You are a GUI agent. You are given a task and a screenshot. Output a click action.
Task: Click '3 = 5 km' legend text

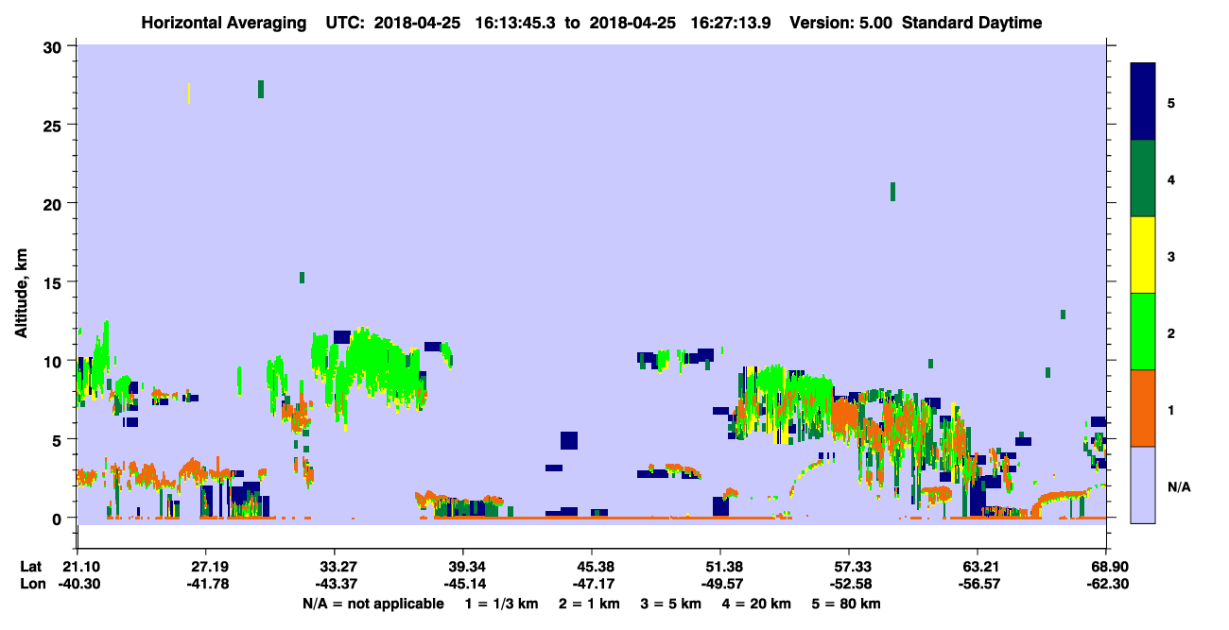pyautogui.click(x=672, y=604)
